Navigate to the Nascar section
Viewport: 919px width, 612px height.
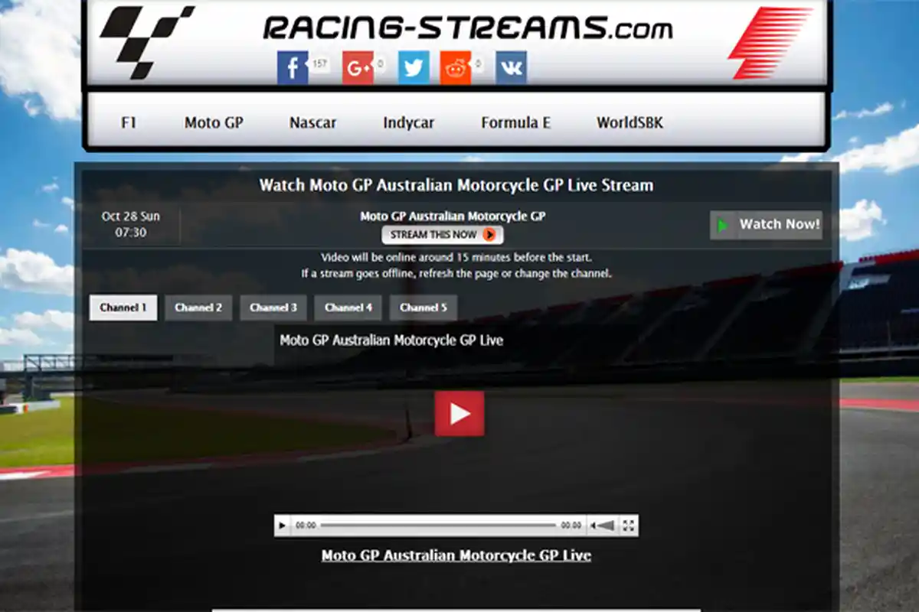pyautogui.click(x=312, y=122)
